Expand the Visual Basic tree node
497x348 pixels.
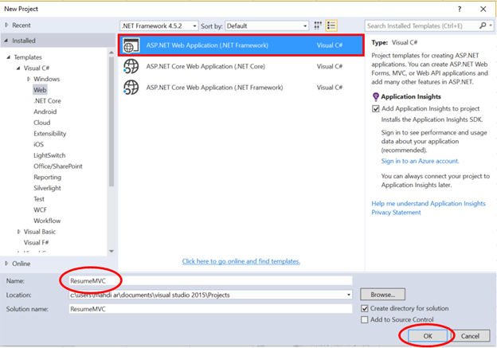pos(18,232)
